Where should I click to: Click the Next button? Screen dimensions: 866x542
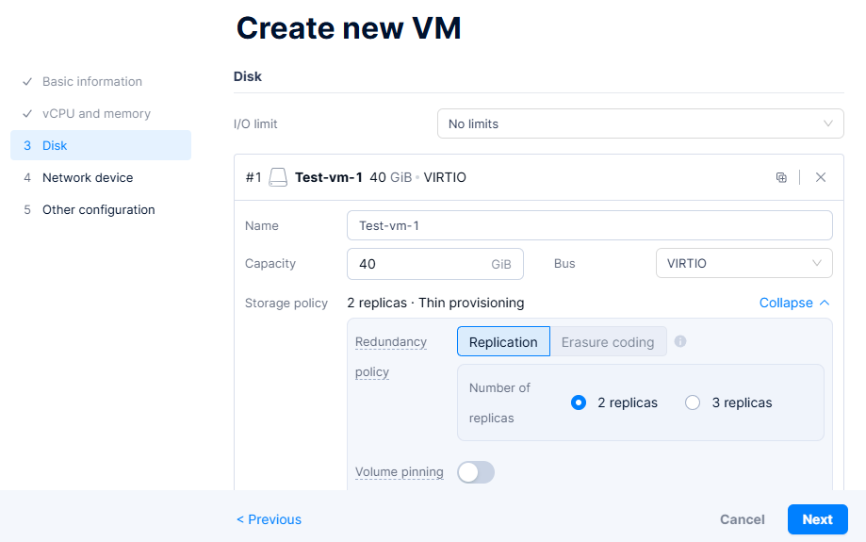pos(817,519)
